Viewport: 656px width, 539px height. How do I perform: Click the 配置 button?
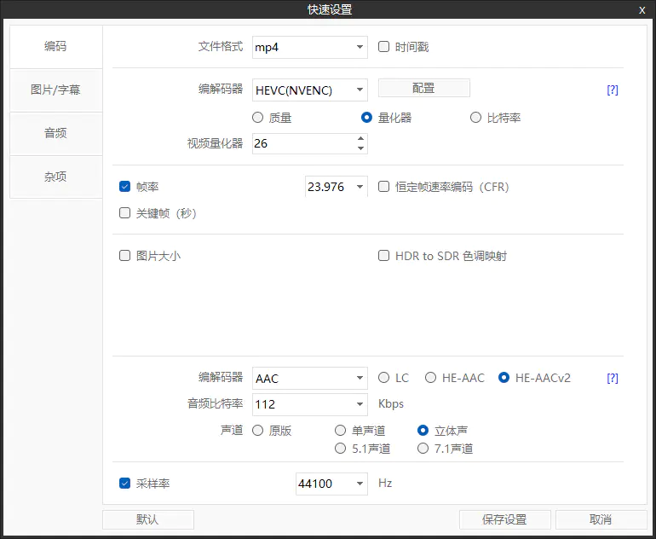coord(423,88)
